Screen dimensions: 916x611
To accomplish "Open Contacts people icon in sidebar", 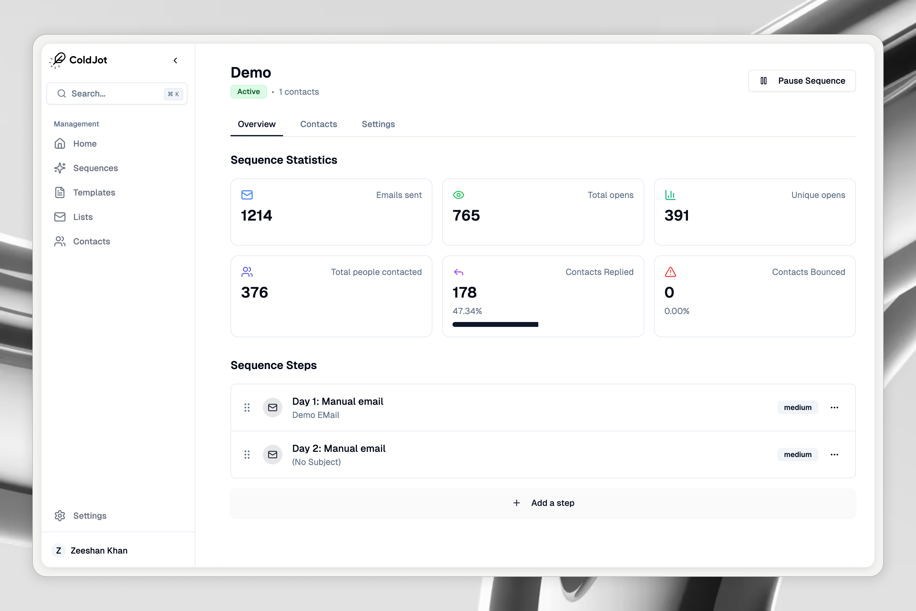I will [x=60, y=242].
